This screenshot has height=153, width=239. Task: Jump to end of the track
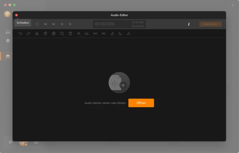click(x=70, y=24)
